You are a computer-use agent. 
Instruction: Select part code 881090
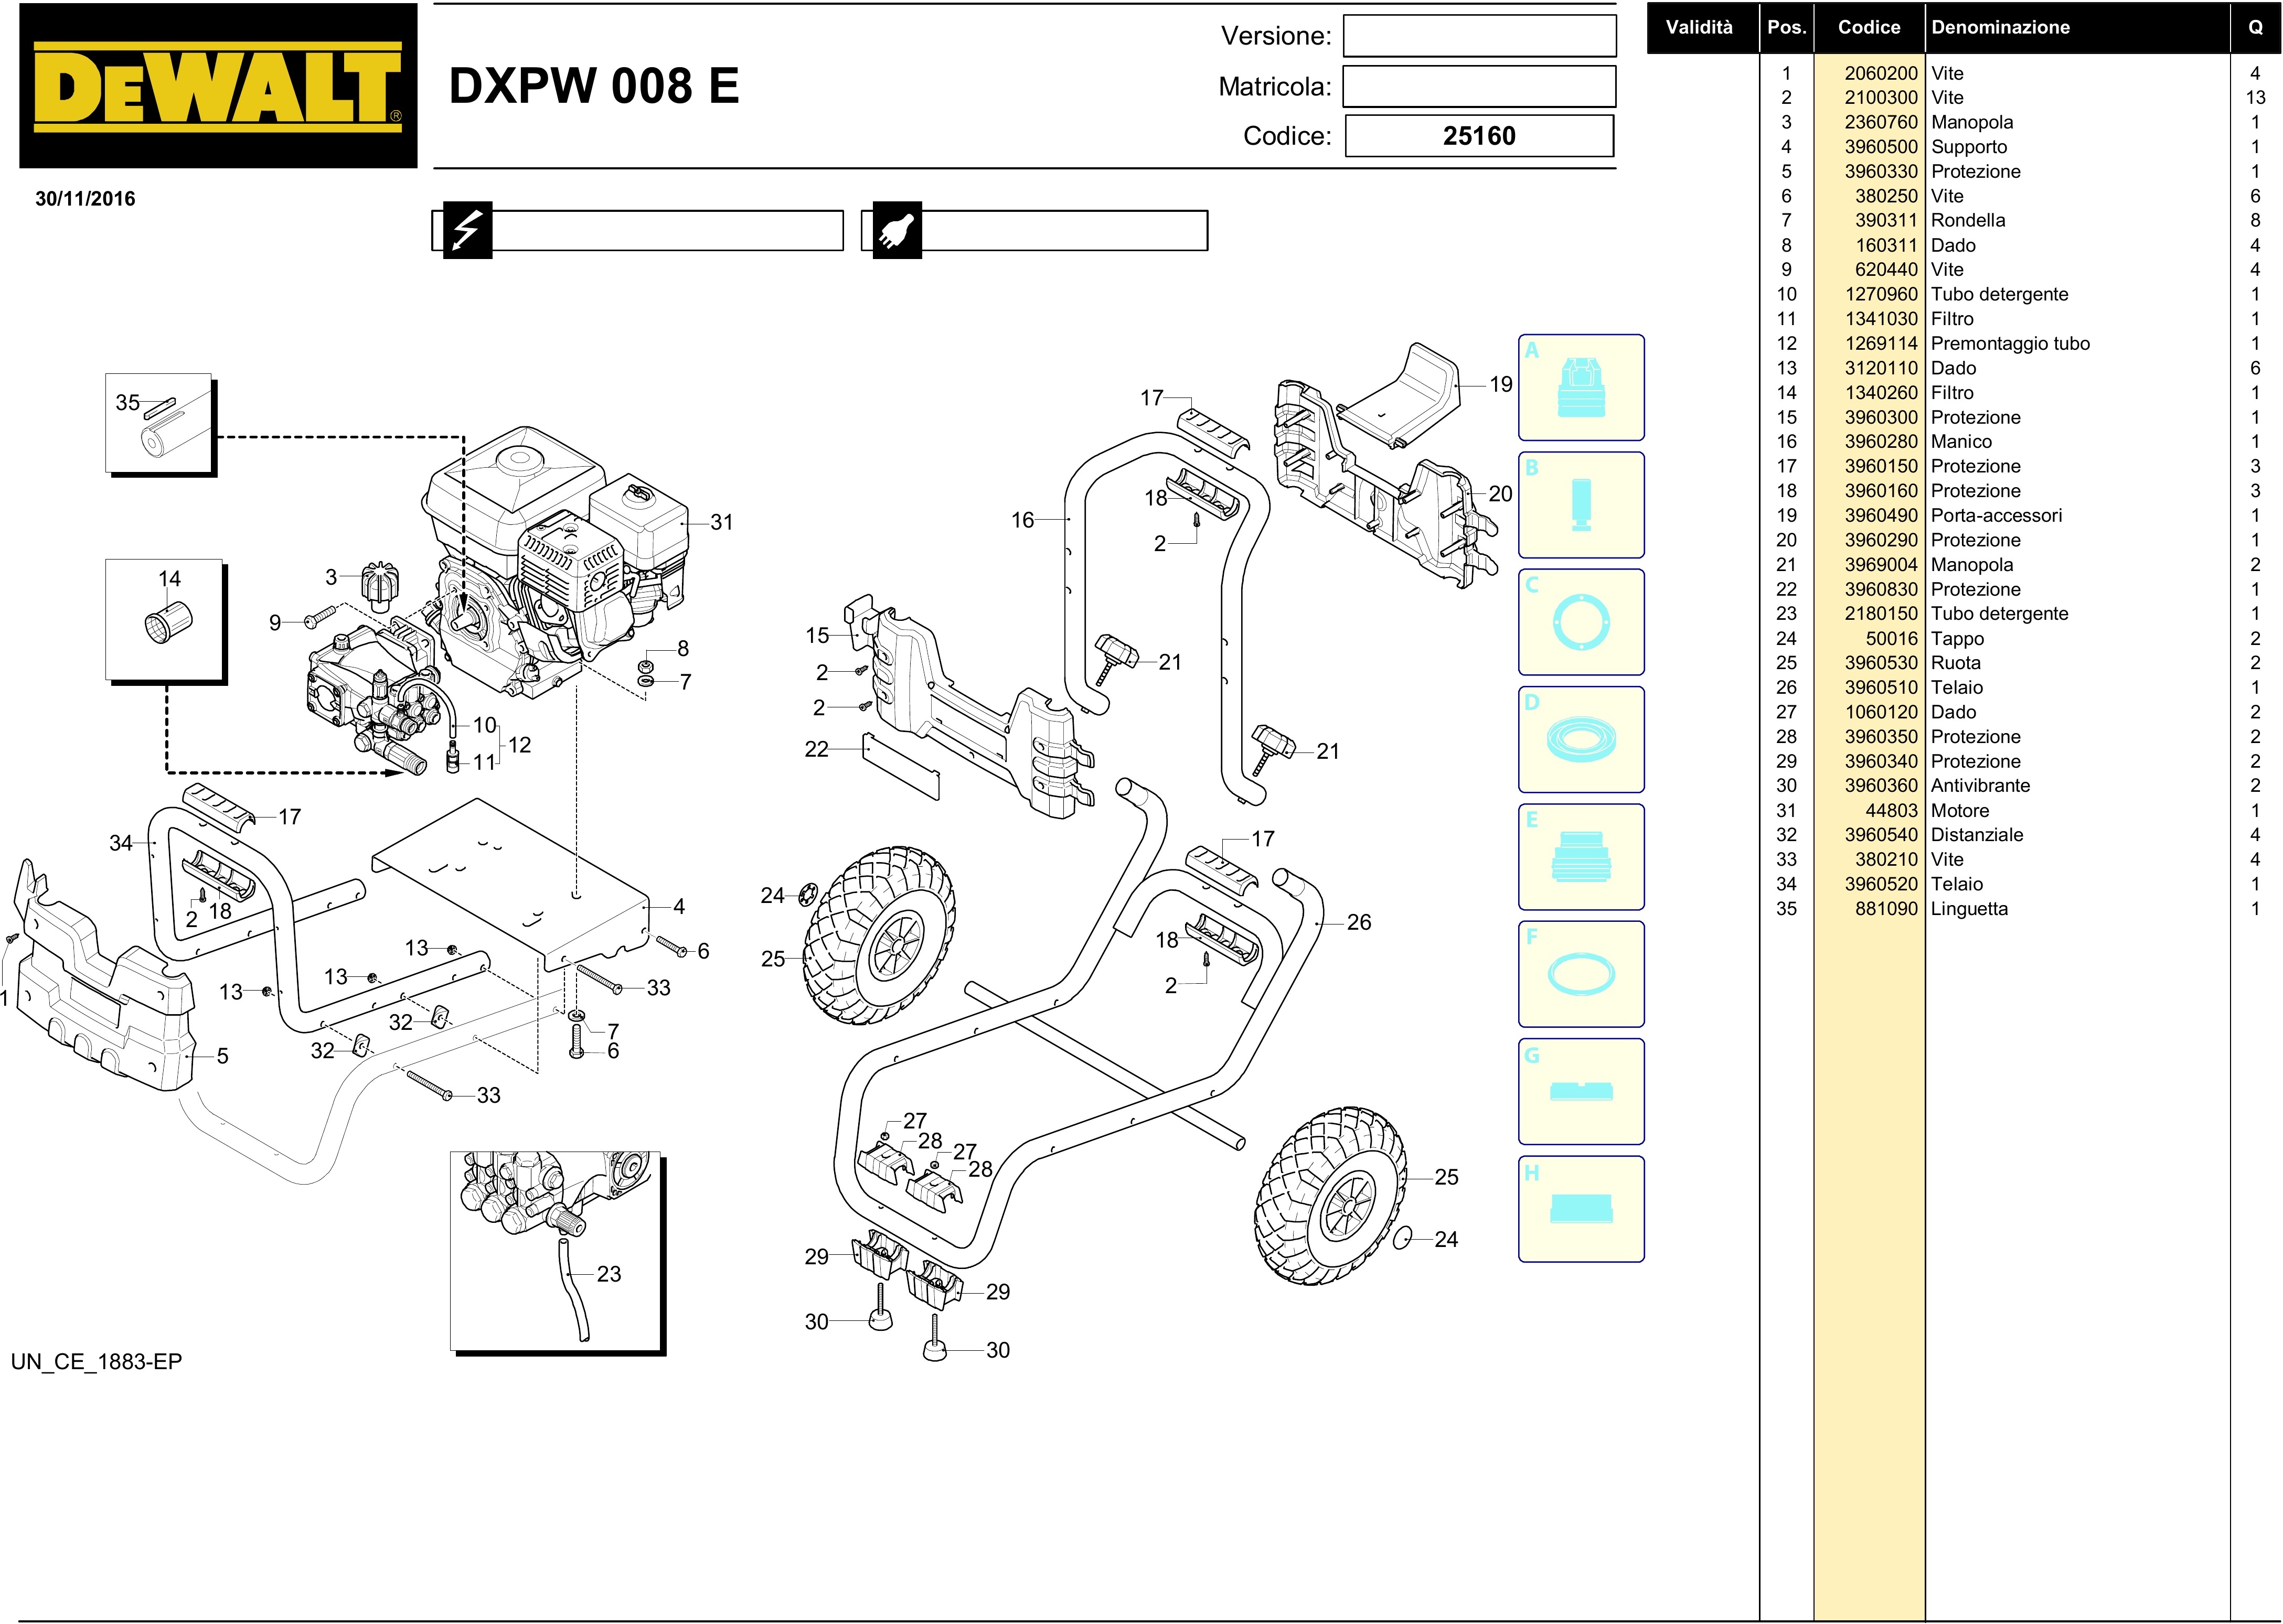1886,908
